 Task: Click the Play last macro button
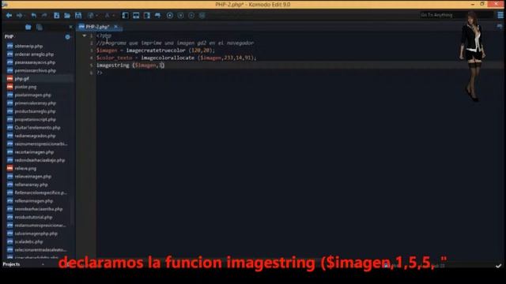coord(191,15)
